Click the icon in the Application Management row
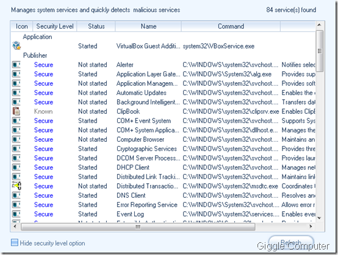 tap(16, 83)
